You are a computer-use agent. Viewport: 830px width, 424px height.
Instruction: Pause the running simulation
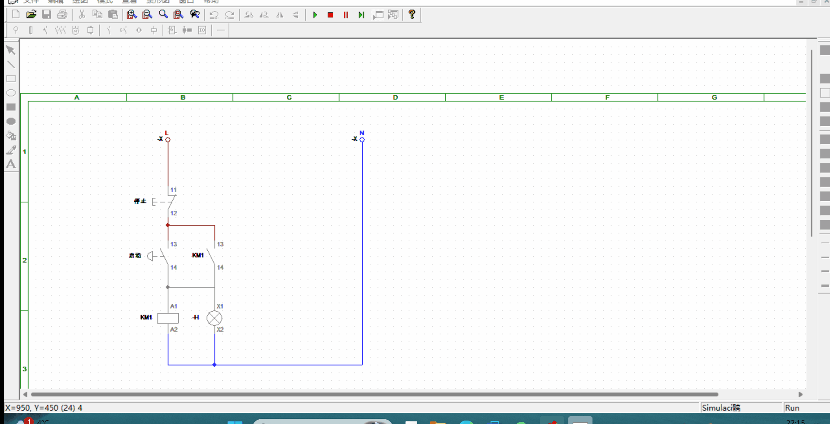click(x=346, y=15)
